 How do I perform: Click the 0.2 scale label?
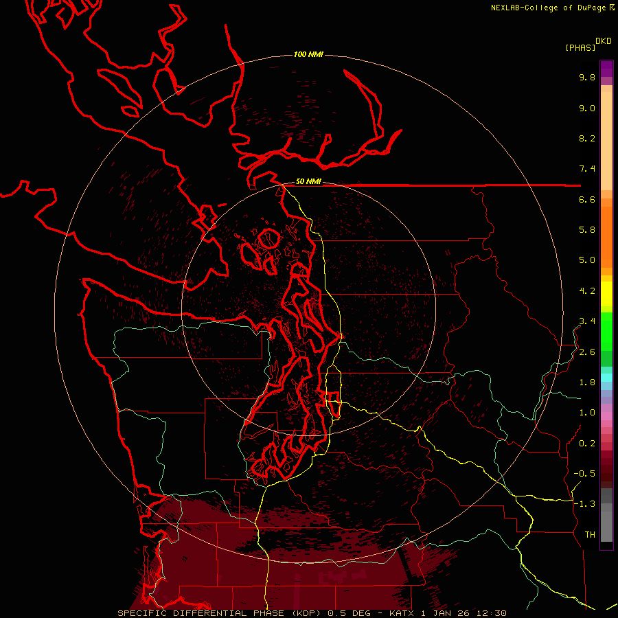click(587, 444)
